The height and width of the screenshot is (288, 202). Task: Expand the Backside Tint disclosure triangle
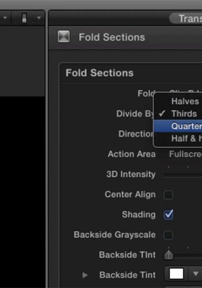tap(85, 275)
